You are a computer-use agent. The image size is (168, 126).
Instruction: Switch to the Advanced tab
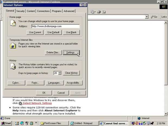pyautogui.click(x=69, y=11)
